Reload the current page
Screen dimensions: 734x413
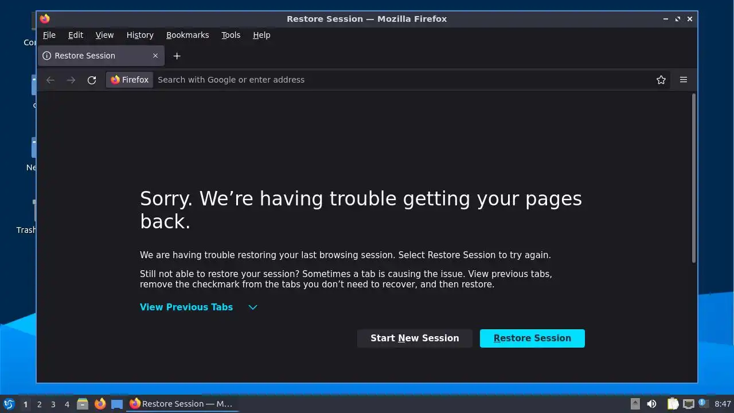click(92, 80)
